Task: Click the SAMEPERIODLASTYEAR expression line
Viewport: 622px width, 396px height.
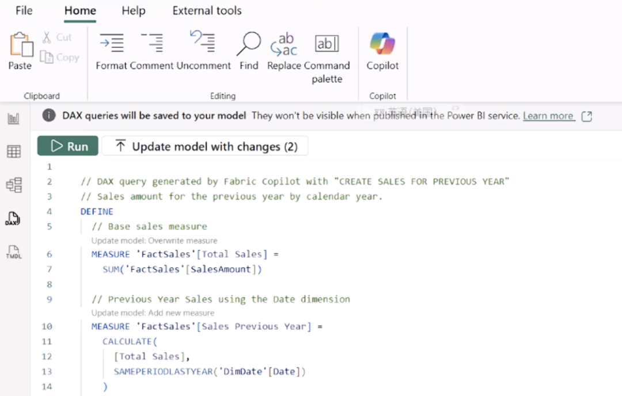Action: pos(210,371)
